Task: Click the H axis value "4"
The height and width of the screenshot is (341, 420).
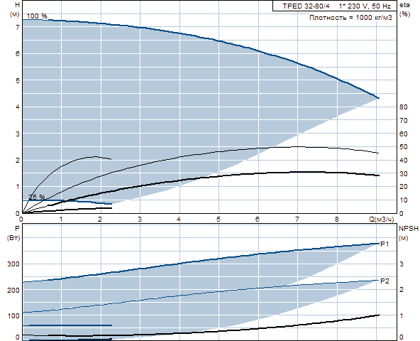Action: click(18, 107)
